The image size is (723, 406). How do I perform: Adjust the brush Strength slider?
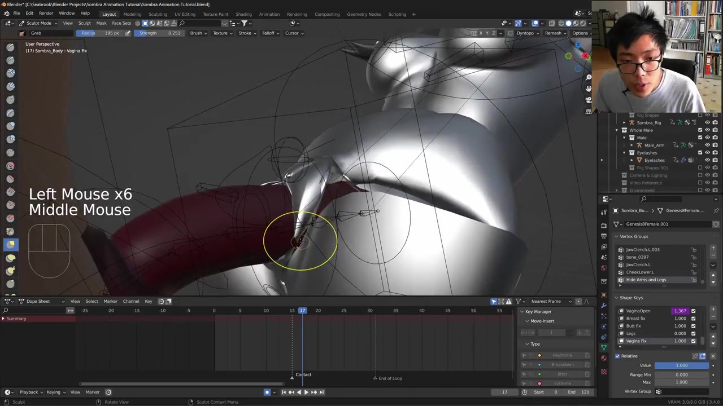(x=159, y=33)
